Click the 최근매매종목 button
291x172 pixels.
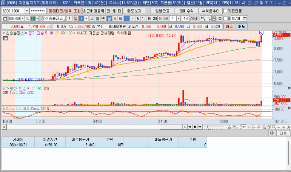[x=94, y=11]
